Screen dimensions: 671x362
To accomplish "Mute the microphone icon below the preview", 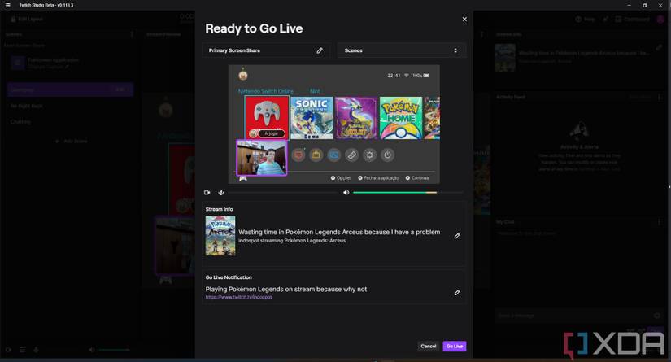I will (x=220, y=193).
